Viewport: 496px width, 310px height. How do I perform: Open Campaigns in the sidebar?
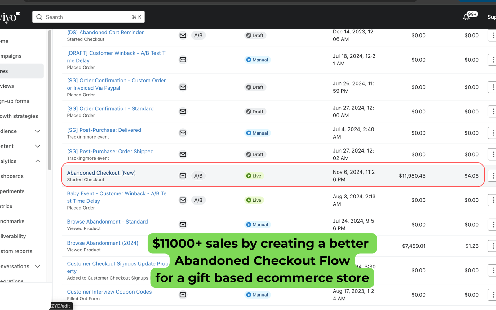11,56
